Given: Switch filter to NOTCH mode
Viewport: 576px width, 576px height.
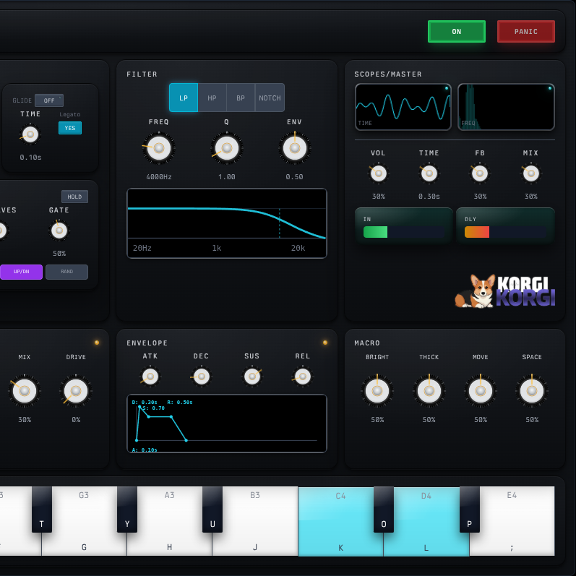Looking at the screenshot, I should pos(270,98).
